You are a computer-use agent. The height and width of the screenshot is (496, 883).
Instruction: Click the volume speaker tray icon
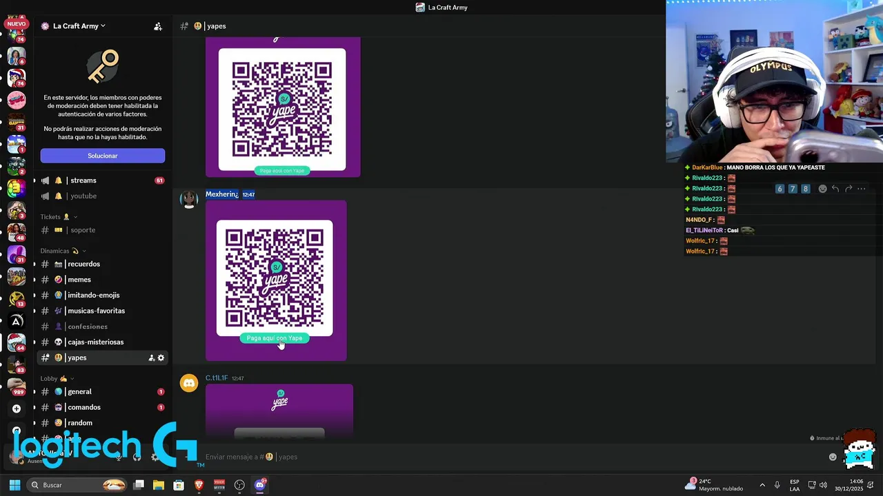[x=823, y=485]
